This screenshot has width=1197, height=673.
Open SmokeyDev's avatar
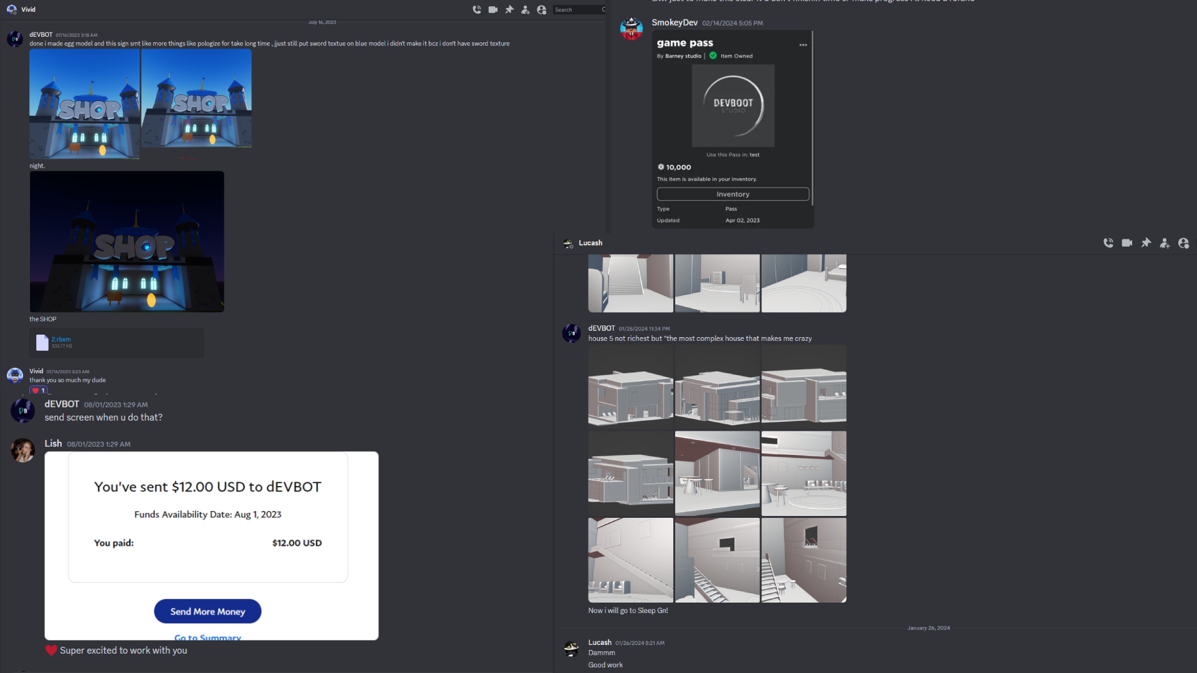632,29
